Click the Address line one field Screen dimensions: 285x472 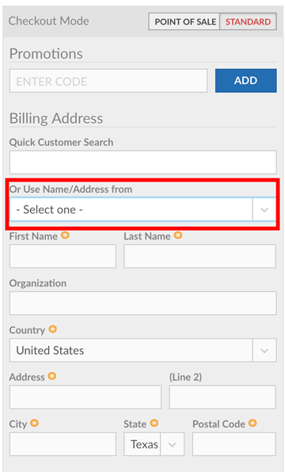pos(85,397)
